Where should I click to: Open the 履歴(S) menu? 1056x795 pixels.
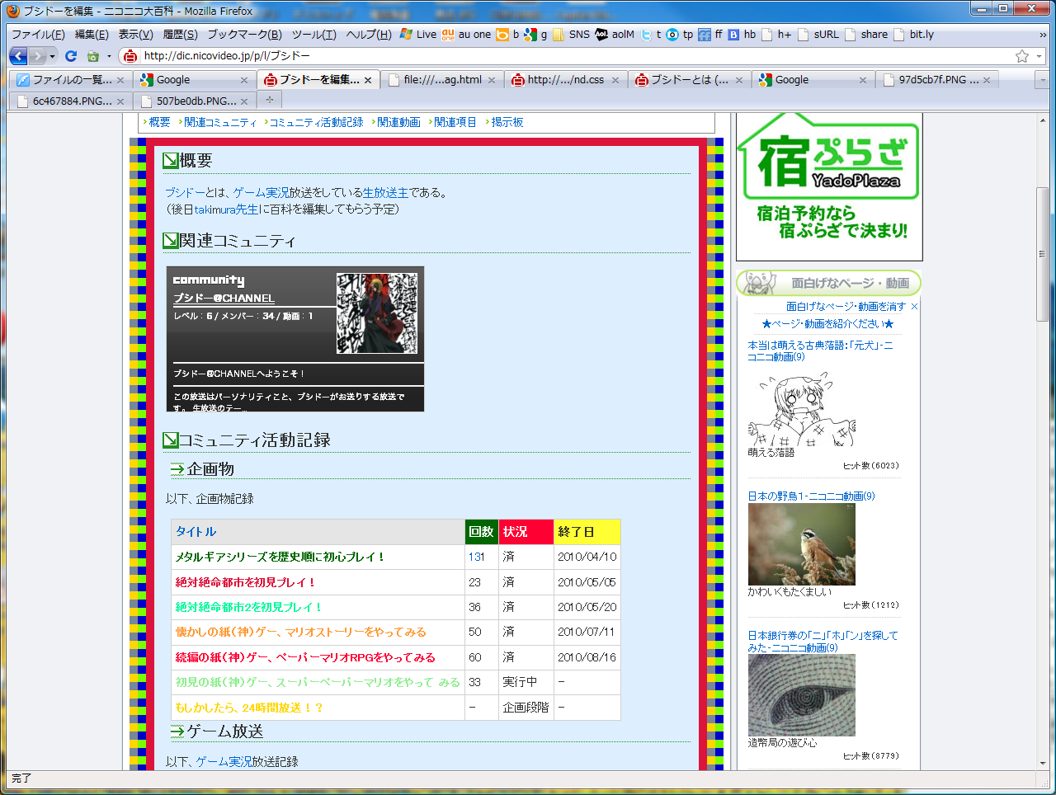point(180,35)
